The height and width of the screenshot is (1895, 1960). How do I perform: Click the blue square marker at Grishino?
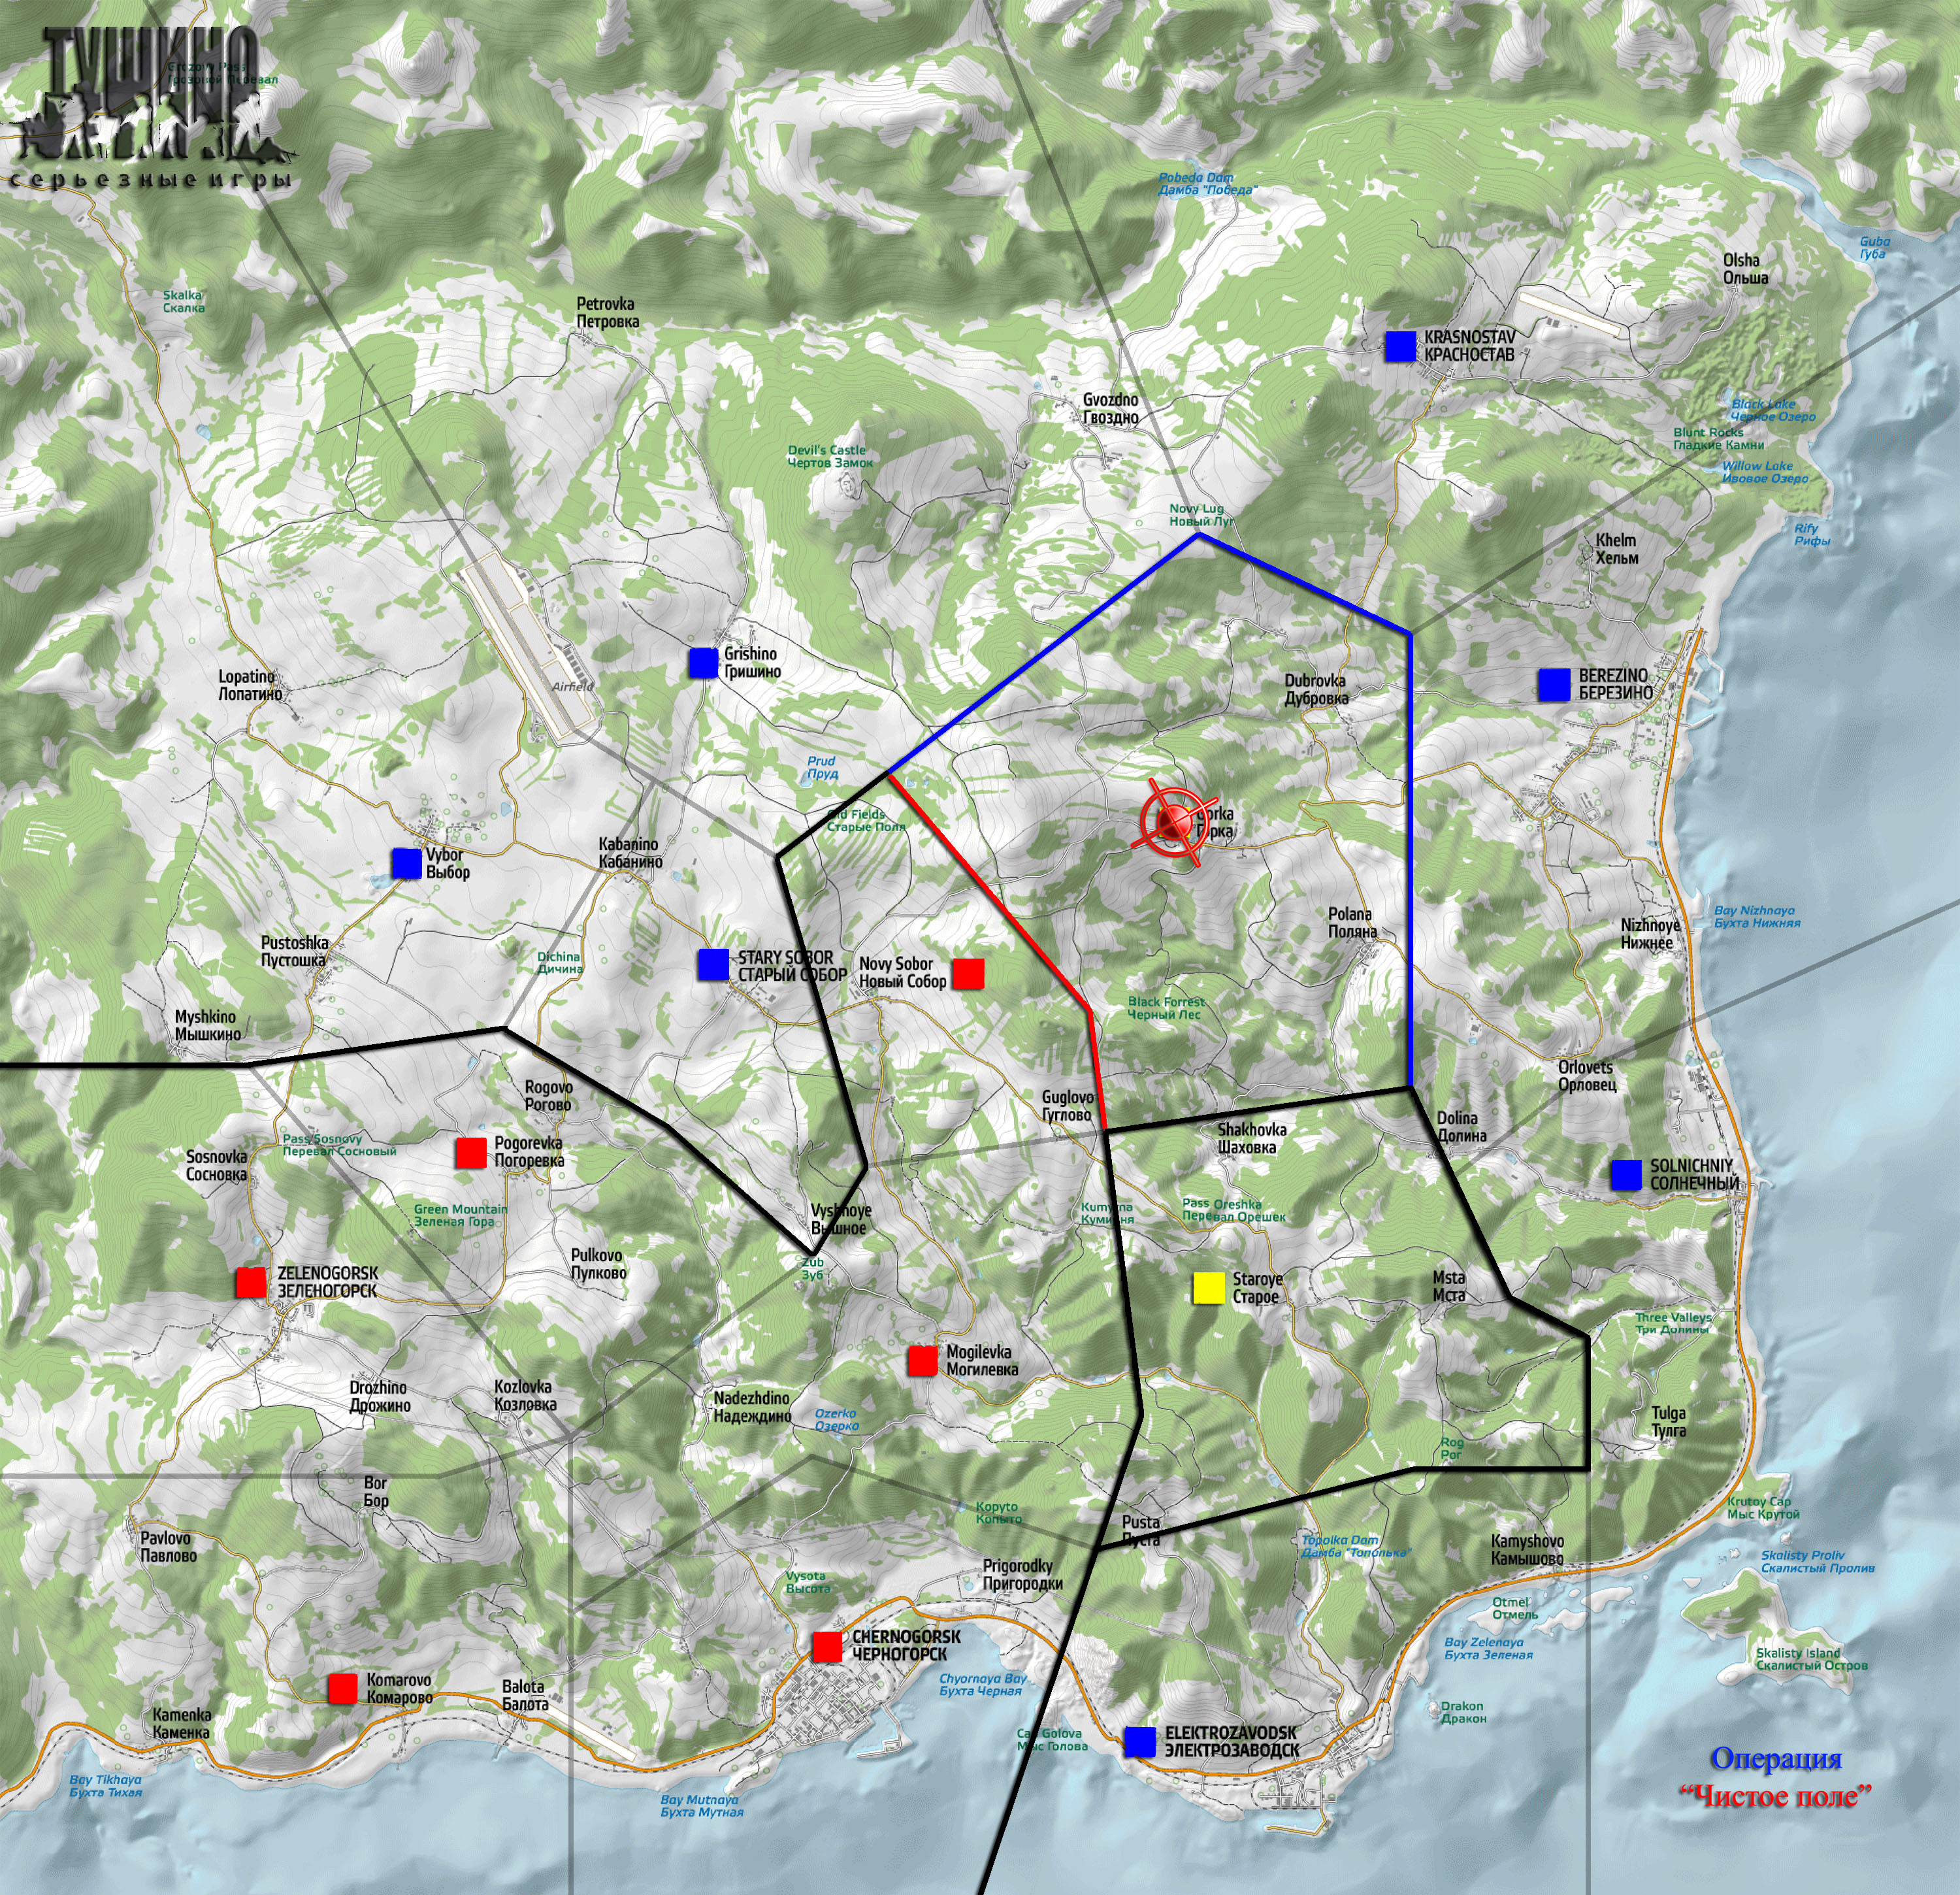click(703, 662)
